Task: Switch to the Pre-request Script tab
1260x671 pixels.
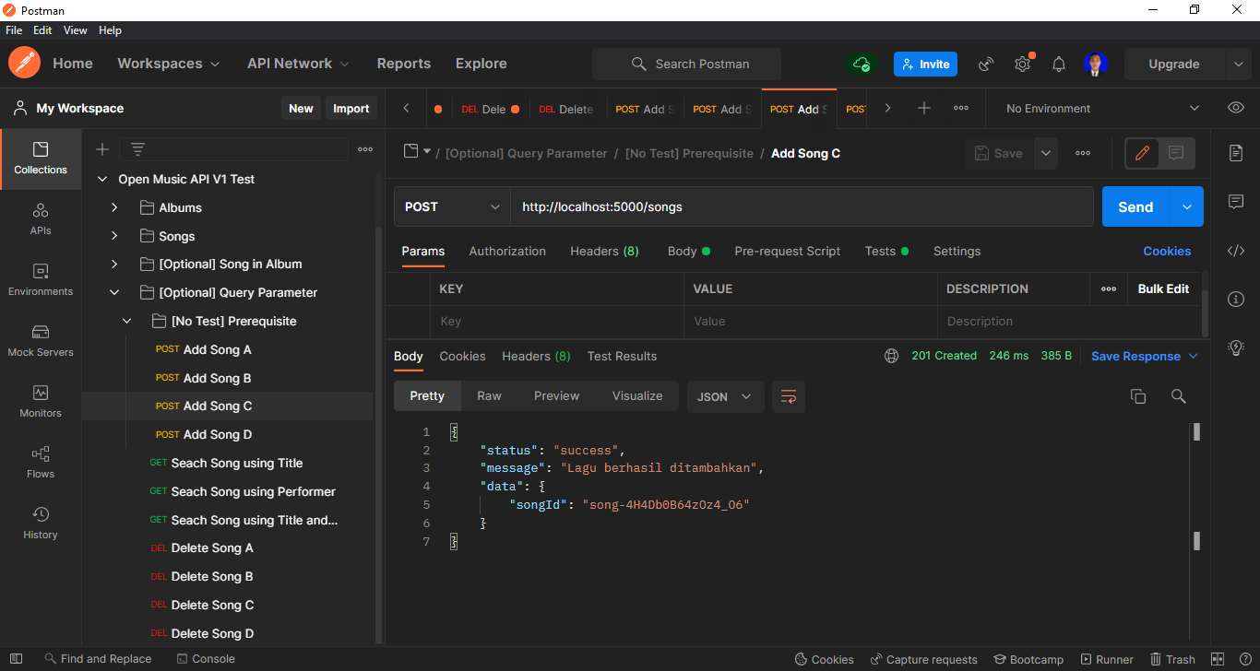Action: point(787,251)
